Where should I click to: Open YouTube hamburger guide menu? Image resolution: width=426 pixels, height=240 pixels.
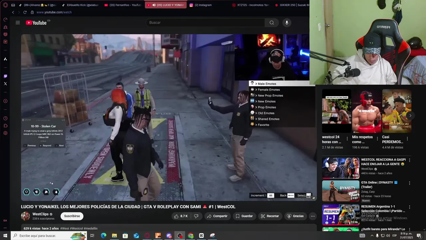(x=18, y=23)
